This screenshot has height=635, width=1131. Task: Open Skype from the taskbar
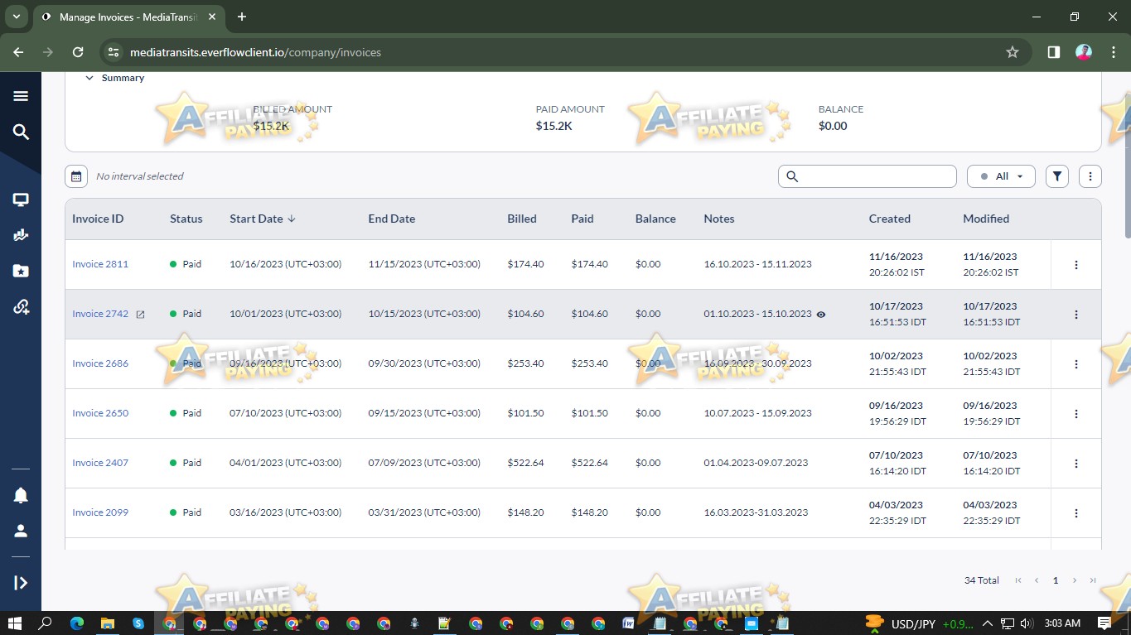tap(138, 623)
